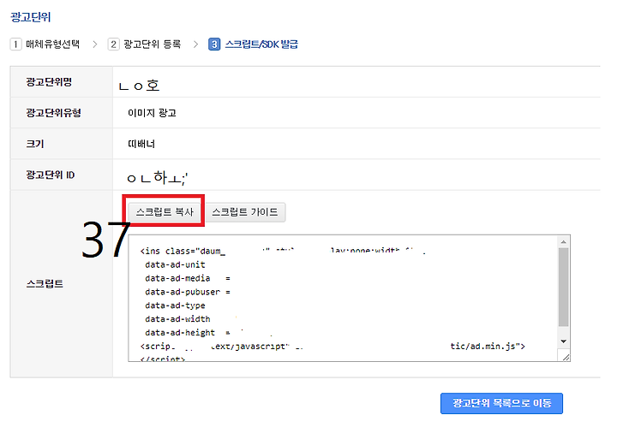Click the 광고단위유형 label
The width and height of the screenshot is (617, 433).
click(53, 113)
